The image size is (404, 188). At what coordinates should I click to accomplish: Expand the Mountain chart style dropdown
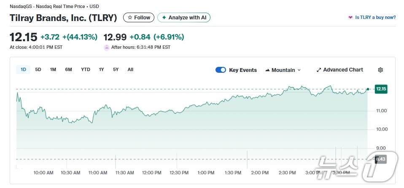point(299,70)
